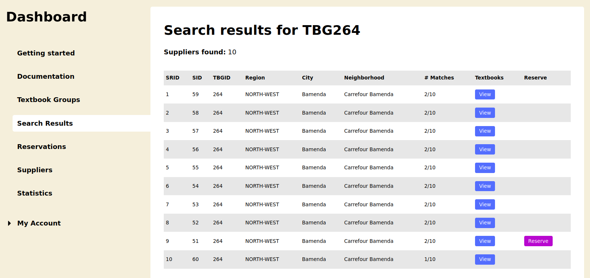This screenshot has height=278, width=590.
Task: View textbooks for supplier SID 53
Action: click(485, 204)
